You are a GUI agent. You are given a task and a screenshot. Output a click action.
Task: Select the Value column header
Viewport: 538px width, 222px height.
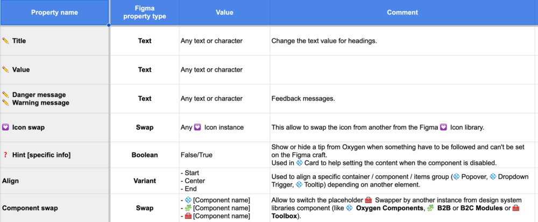click(224, 12)
